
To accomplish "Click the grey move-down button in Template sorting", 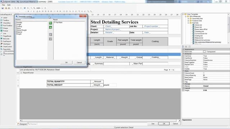I will pos(50,39).
